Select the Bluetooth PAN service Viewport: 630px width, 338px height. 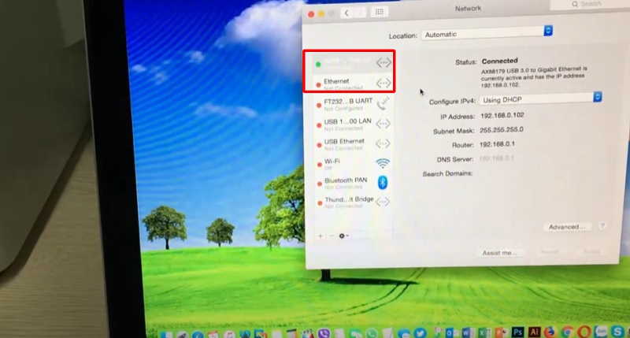[x=352, y=183]
